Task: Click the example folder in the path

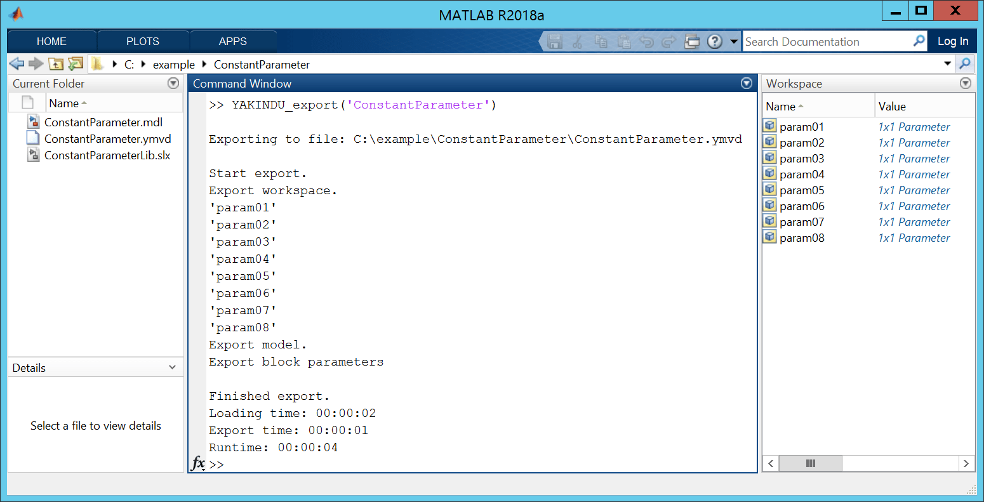Action: point(174,64)
